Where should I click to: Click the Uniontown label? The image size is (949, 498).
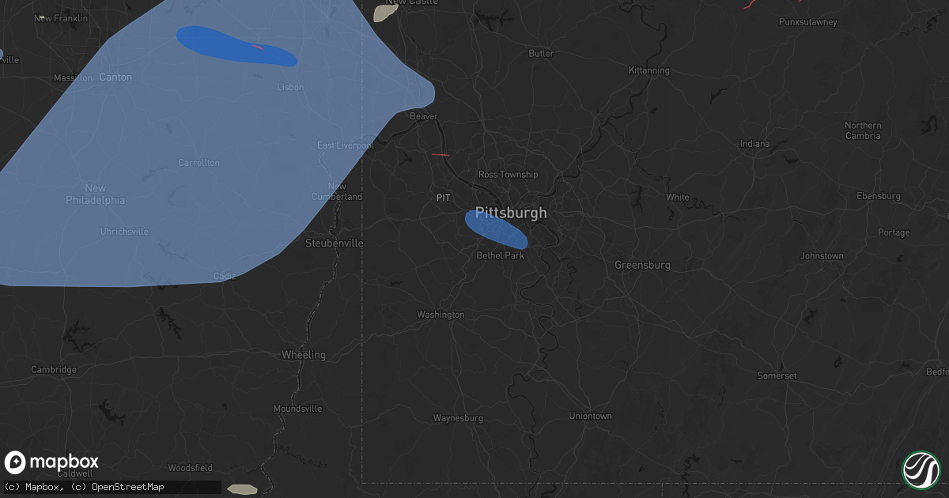point(591,416)
